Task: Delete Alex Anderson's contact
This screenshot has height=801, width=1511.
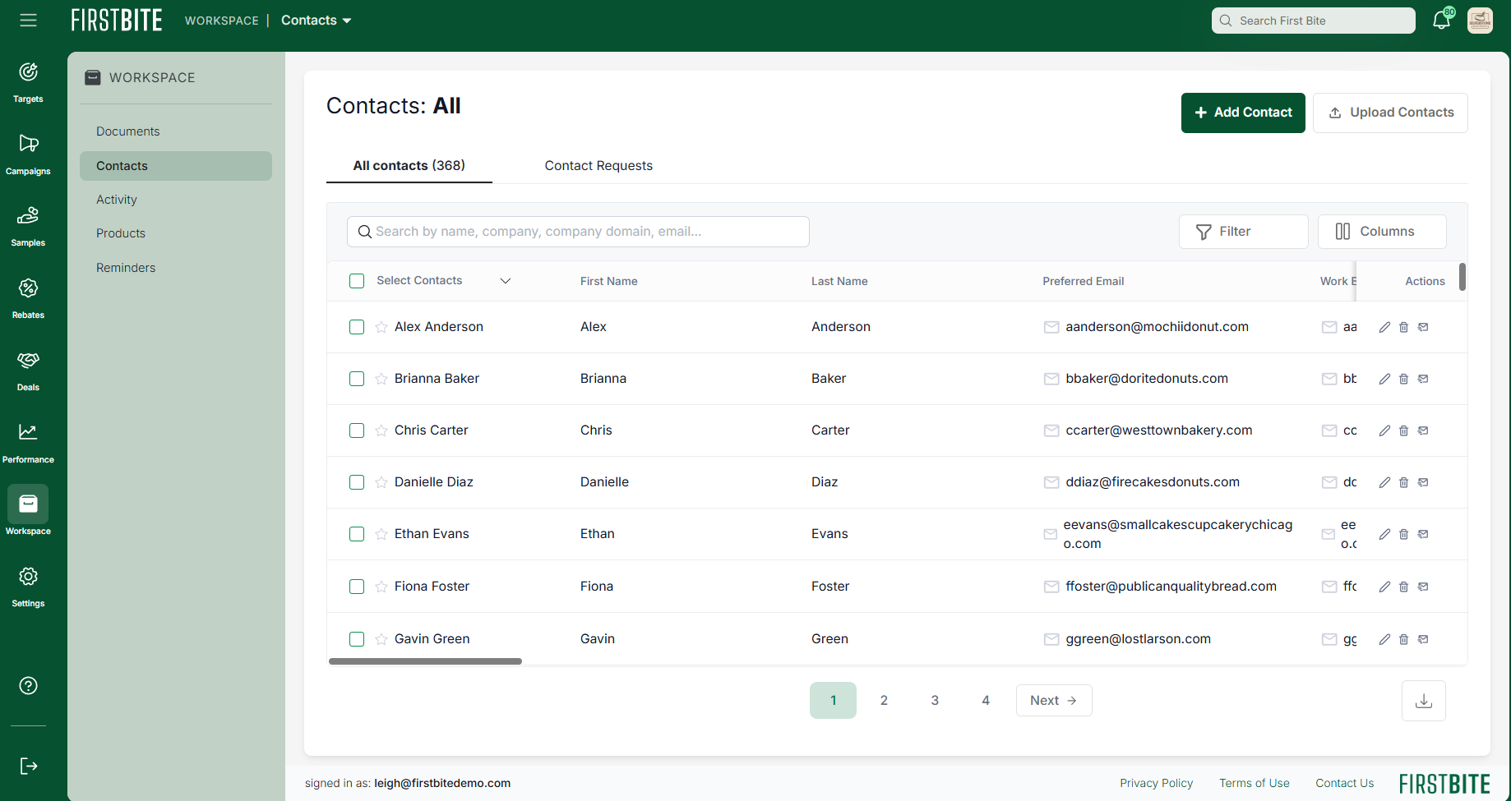Action: (x=1403, y=327)
